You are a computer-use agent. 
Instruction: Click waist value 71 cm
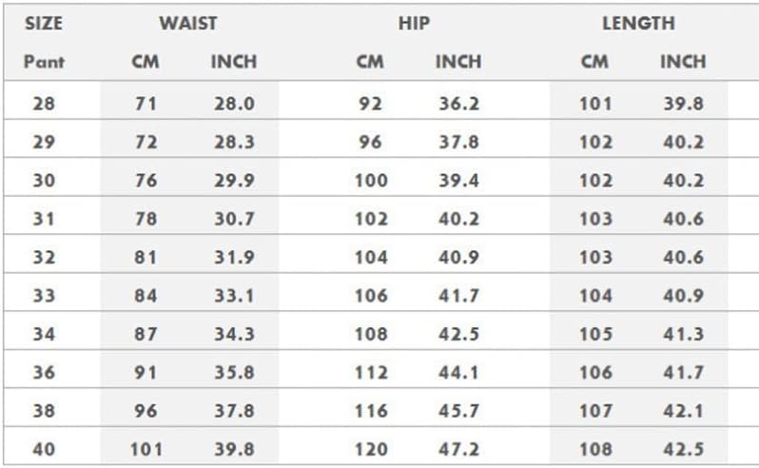click(146, 104)
